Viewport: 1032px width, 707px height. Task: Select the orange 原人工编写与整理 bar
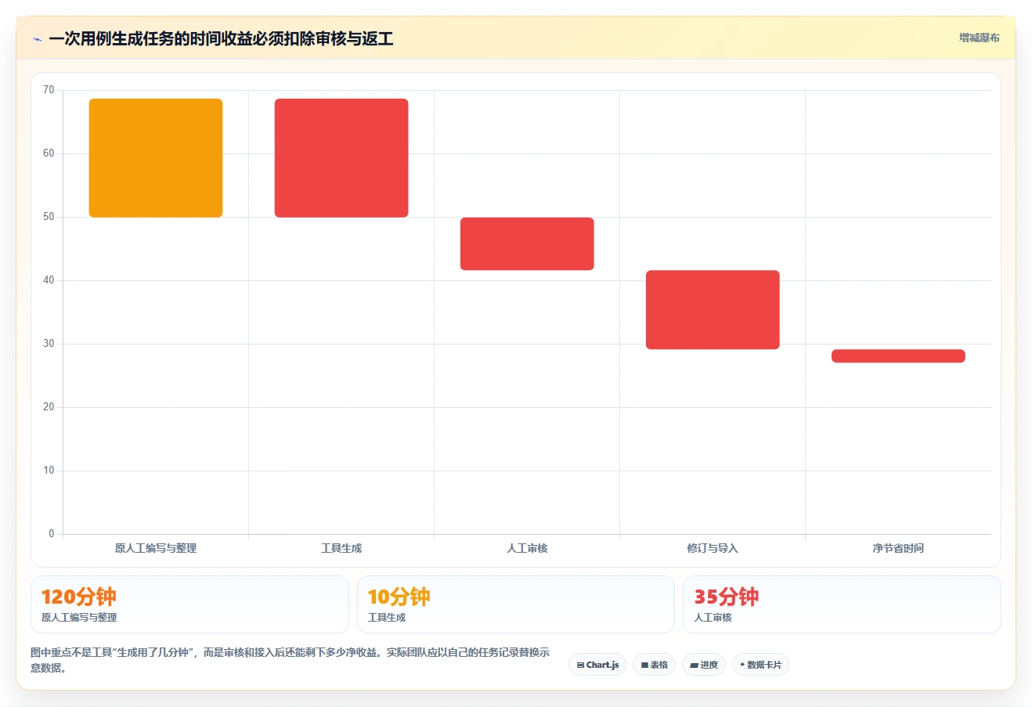[x=156, y=158]
